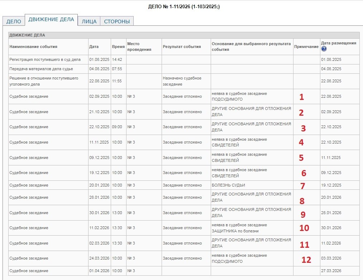This screenshot has height=280, width=363.
Task: Click the hearing date 11.11.2025 in Дата column
Action: (x=99, y=142)
